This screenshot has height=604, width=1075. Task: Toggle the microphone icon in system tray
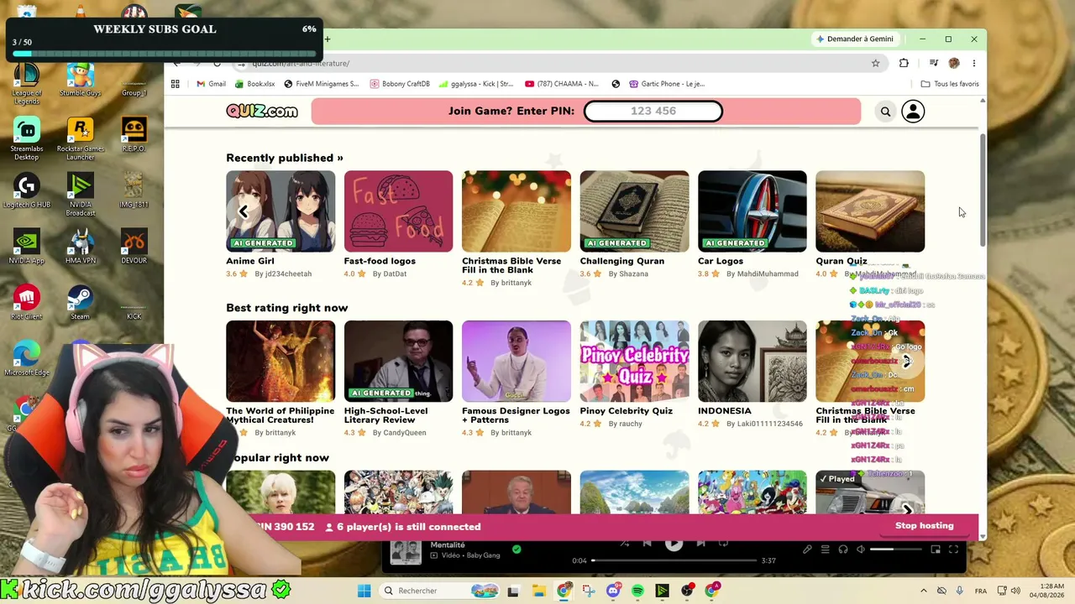(960, 591)
